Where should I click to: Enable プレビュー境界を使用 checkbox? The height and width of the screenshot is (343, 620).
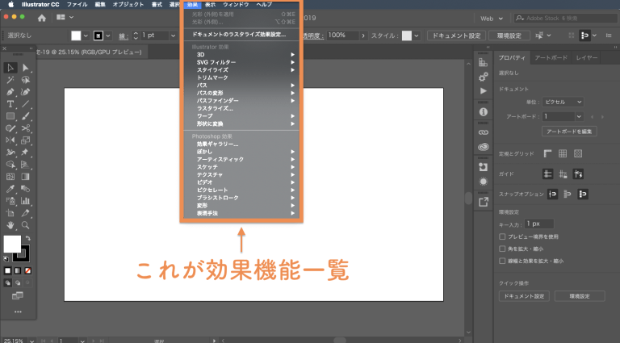(x=502, y=236)
